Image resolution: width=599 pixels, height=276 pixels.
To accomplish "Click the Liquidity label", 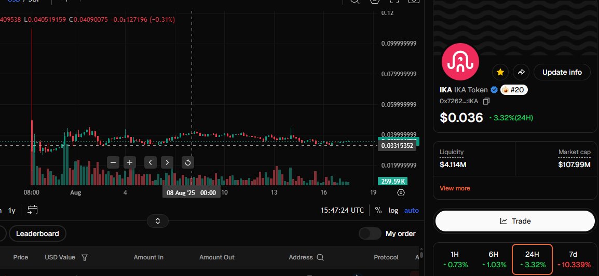I will coord(452,152).
